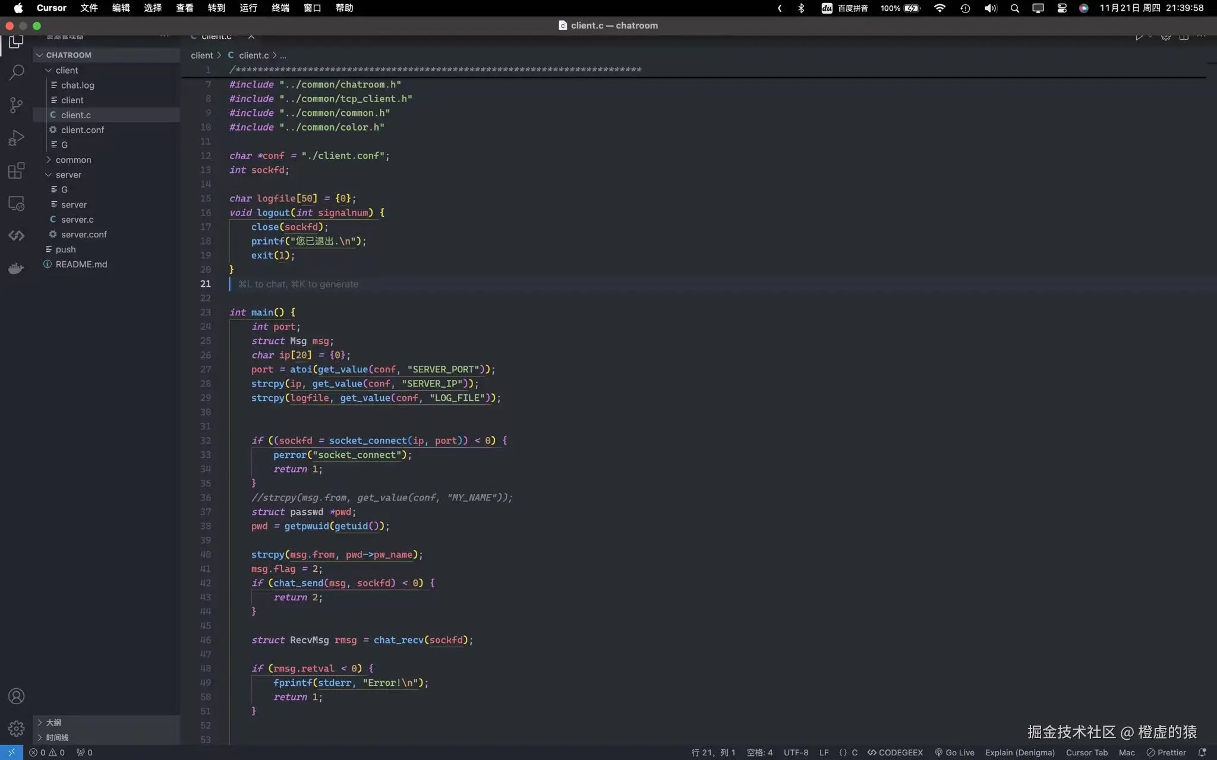Open Source Control view icon
This screenshot has height=760, width=1217.
click(16, 105)
